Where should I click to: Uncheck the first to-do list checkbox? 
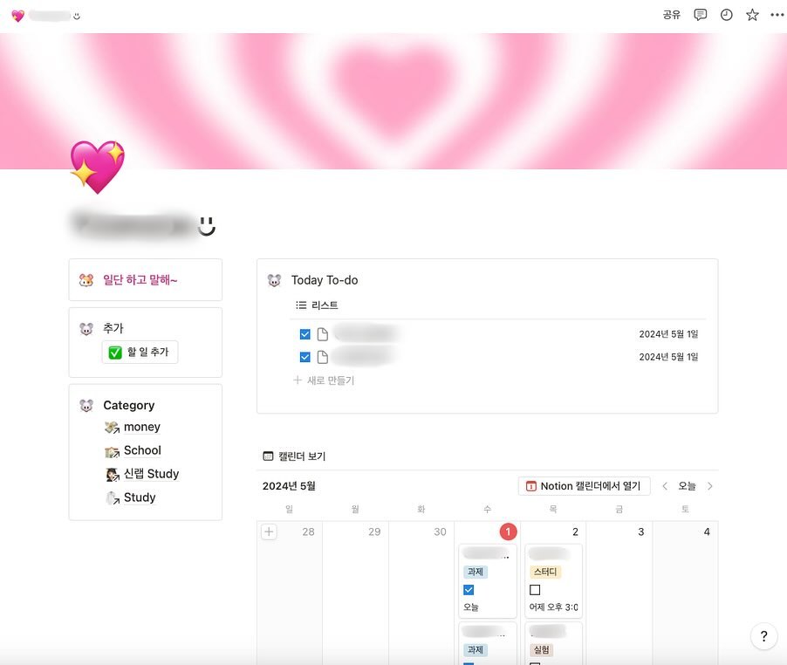point(305,334)
